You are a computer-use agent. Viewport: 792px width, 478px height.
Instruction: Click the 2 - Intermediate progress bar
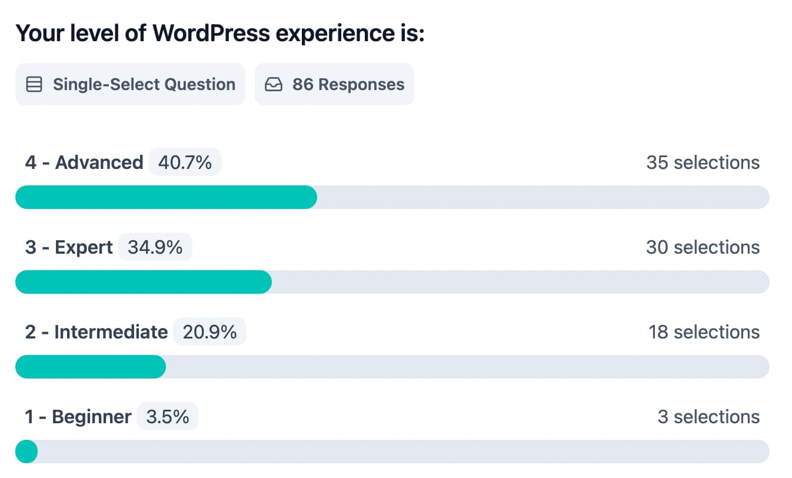pyautogui.click(x=392, y=367)
